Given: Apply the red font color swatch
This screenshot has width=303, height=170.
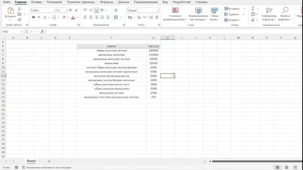Looking at the screenshot, I should point(73,17).
